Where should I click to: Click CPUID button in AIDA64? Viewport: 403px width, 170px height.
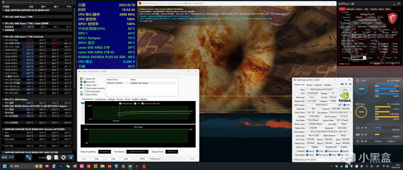(x=142, y=159)
